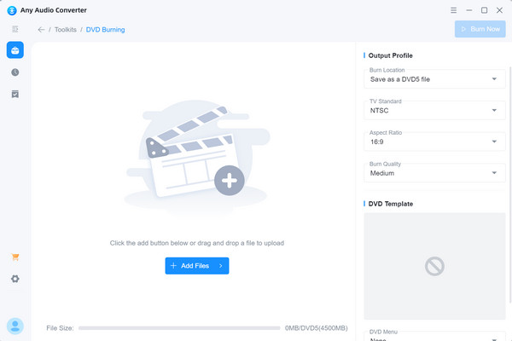
Task: Open the Burn Location dropdown
Action: coord(434,79)
